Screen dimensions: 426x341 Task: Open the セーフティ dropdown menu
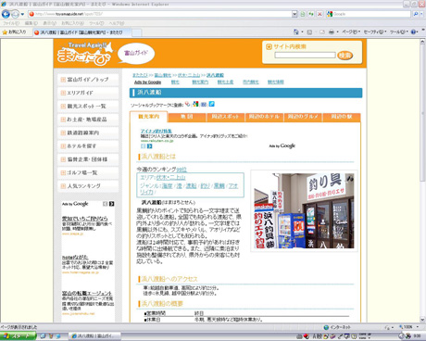tap(375, 32)
